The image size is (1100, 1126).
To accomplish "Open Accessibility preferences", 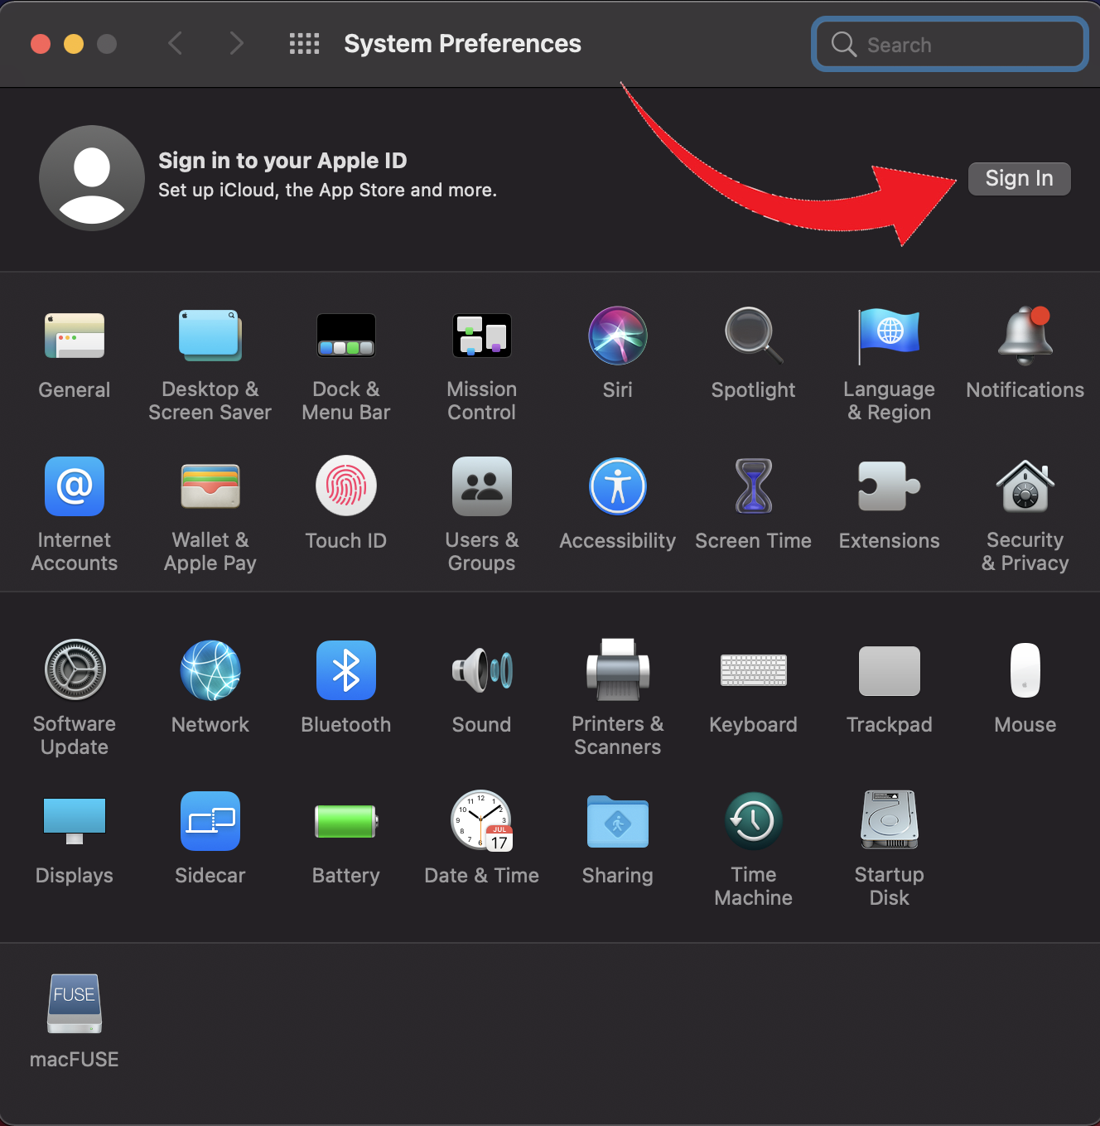I will click(618, 487).
